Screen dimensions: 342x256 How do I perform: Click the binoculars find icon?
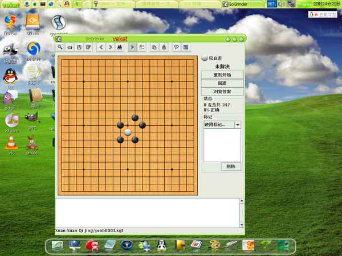click(x=120, y=47)
